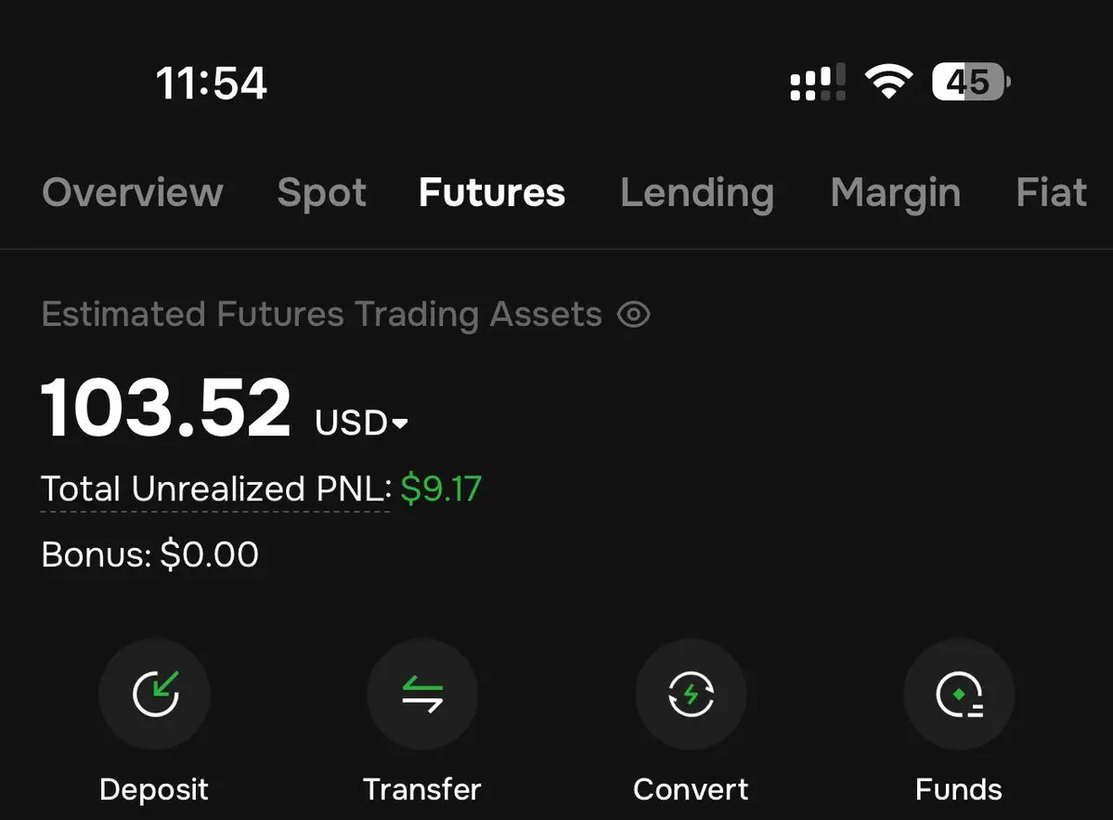Switch to the Spot tab
1113x820 pixels.
(x=321, y=193)
